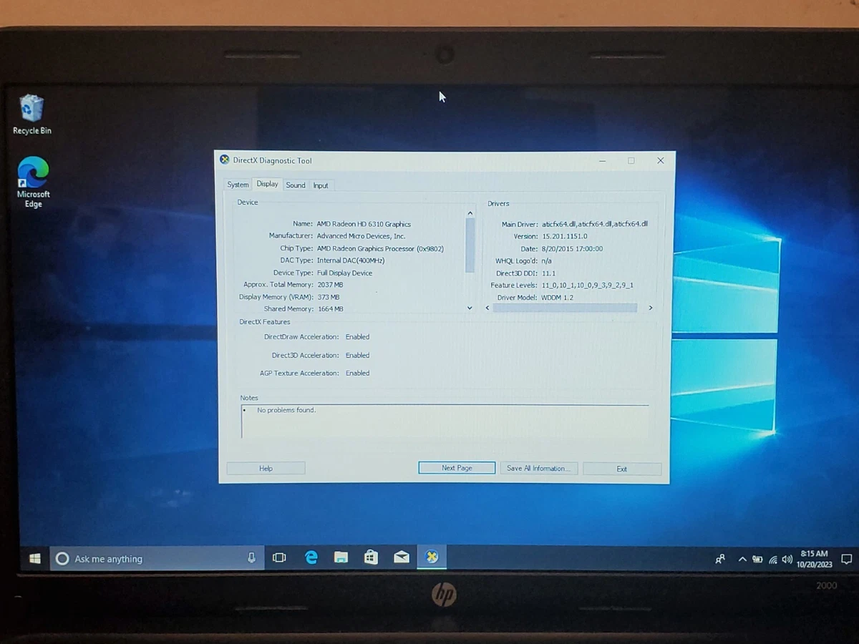The height and width of the screenshot is (644, 859).
Task: Select manufacturer Advanced Micro Devices, Inc.
Action: pos(361,236)
